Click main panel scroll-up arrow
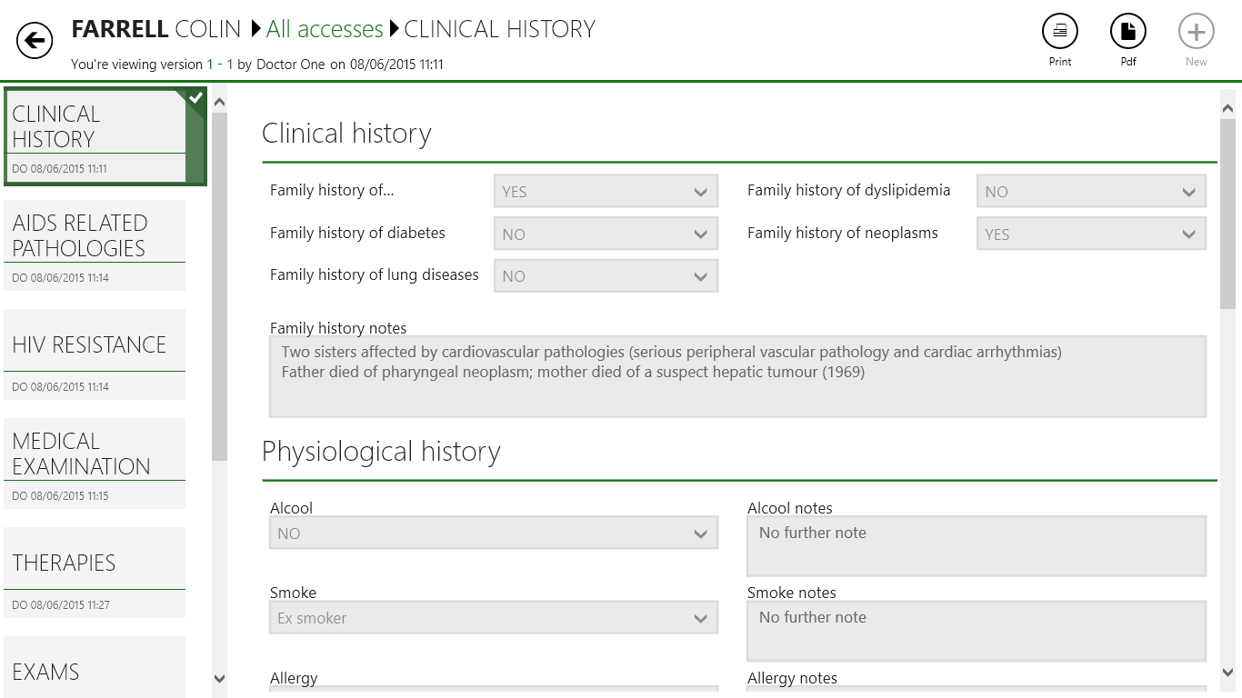Viewport: 1242px width, 698px height. click(1227, 109)
